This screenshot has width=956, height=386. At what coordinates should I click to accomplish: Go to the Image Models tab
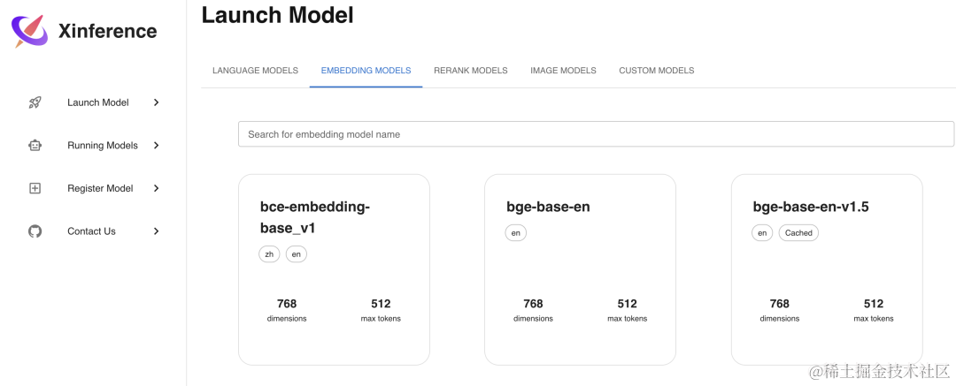click(563, 71)
